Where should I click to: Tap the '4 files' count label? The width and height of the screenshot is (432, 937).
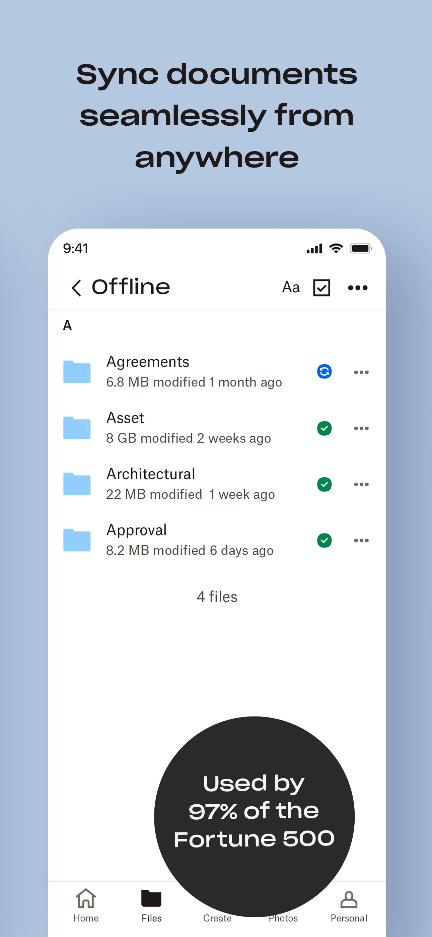coord(217,597)
